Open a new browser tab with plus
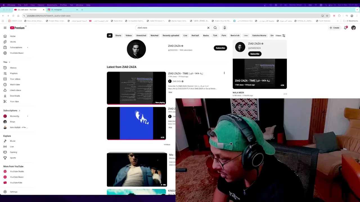This screenshot has width=360, height=202. coord(82,10)
